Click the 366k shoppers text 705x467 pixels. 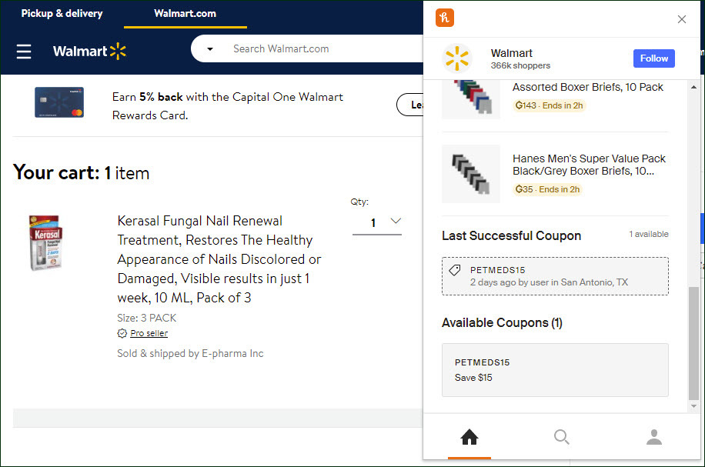(x=520, y=65)
